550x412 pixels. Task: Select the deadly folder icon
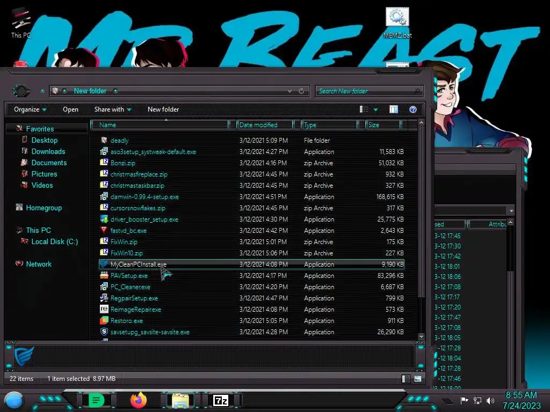pos(104,140)
